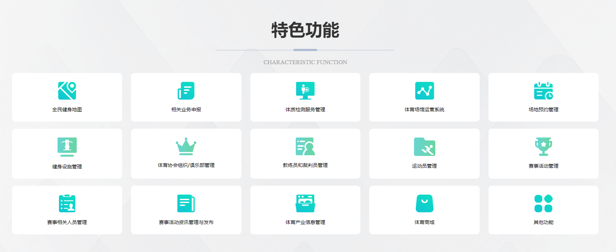This screenshot has height=252, width=616.
Task: Click the 体育场馆运营系统 chart icon
Action: [x=424, y=91]
